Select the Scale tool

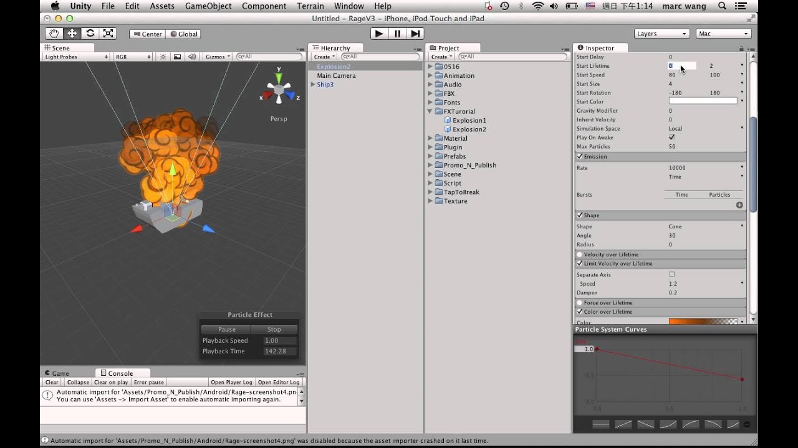108,34
